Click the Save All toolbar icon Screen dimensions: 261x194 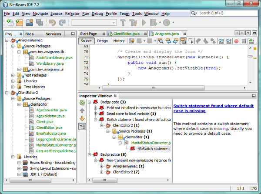(x=40, y=23)
